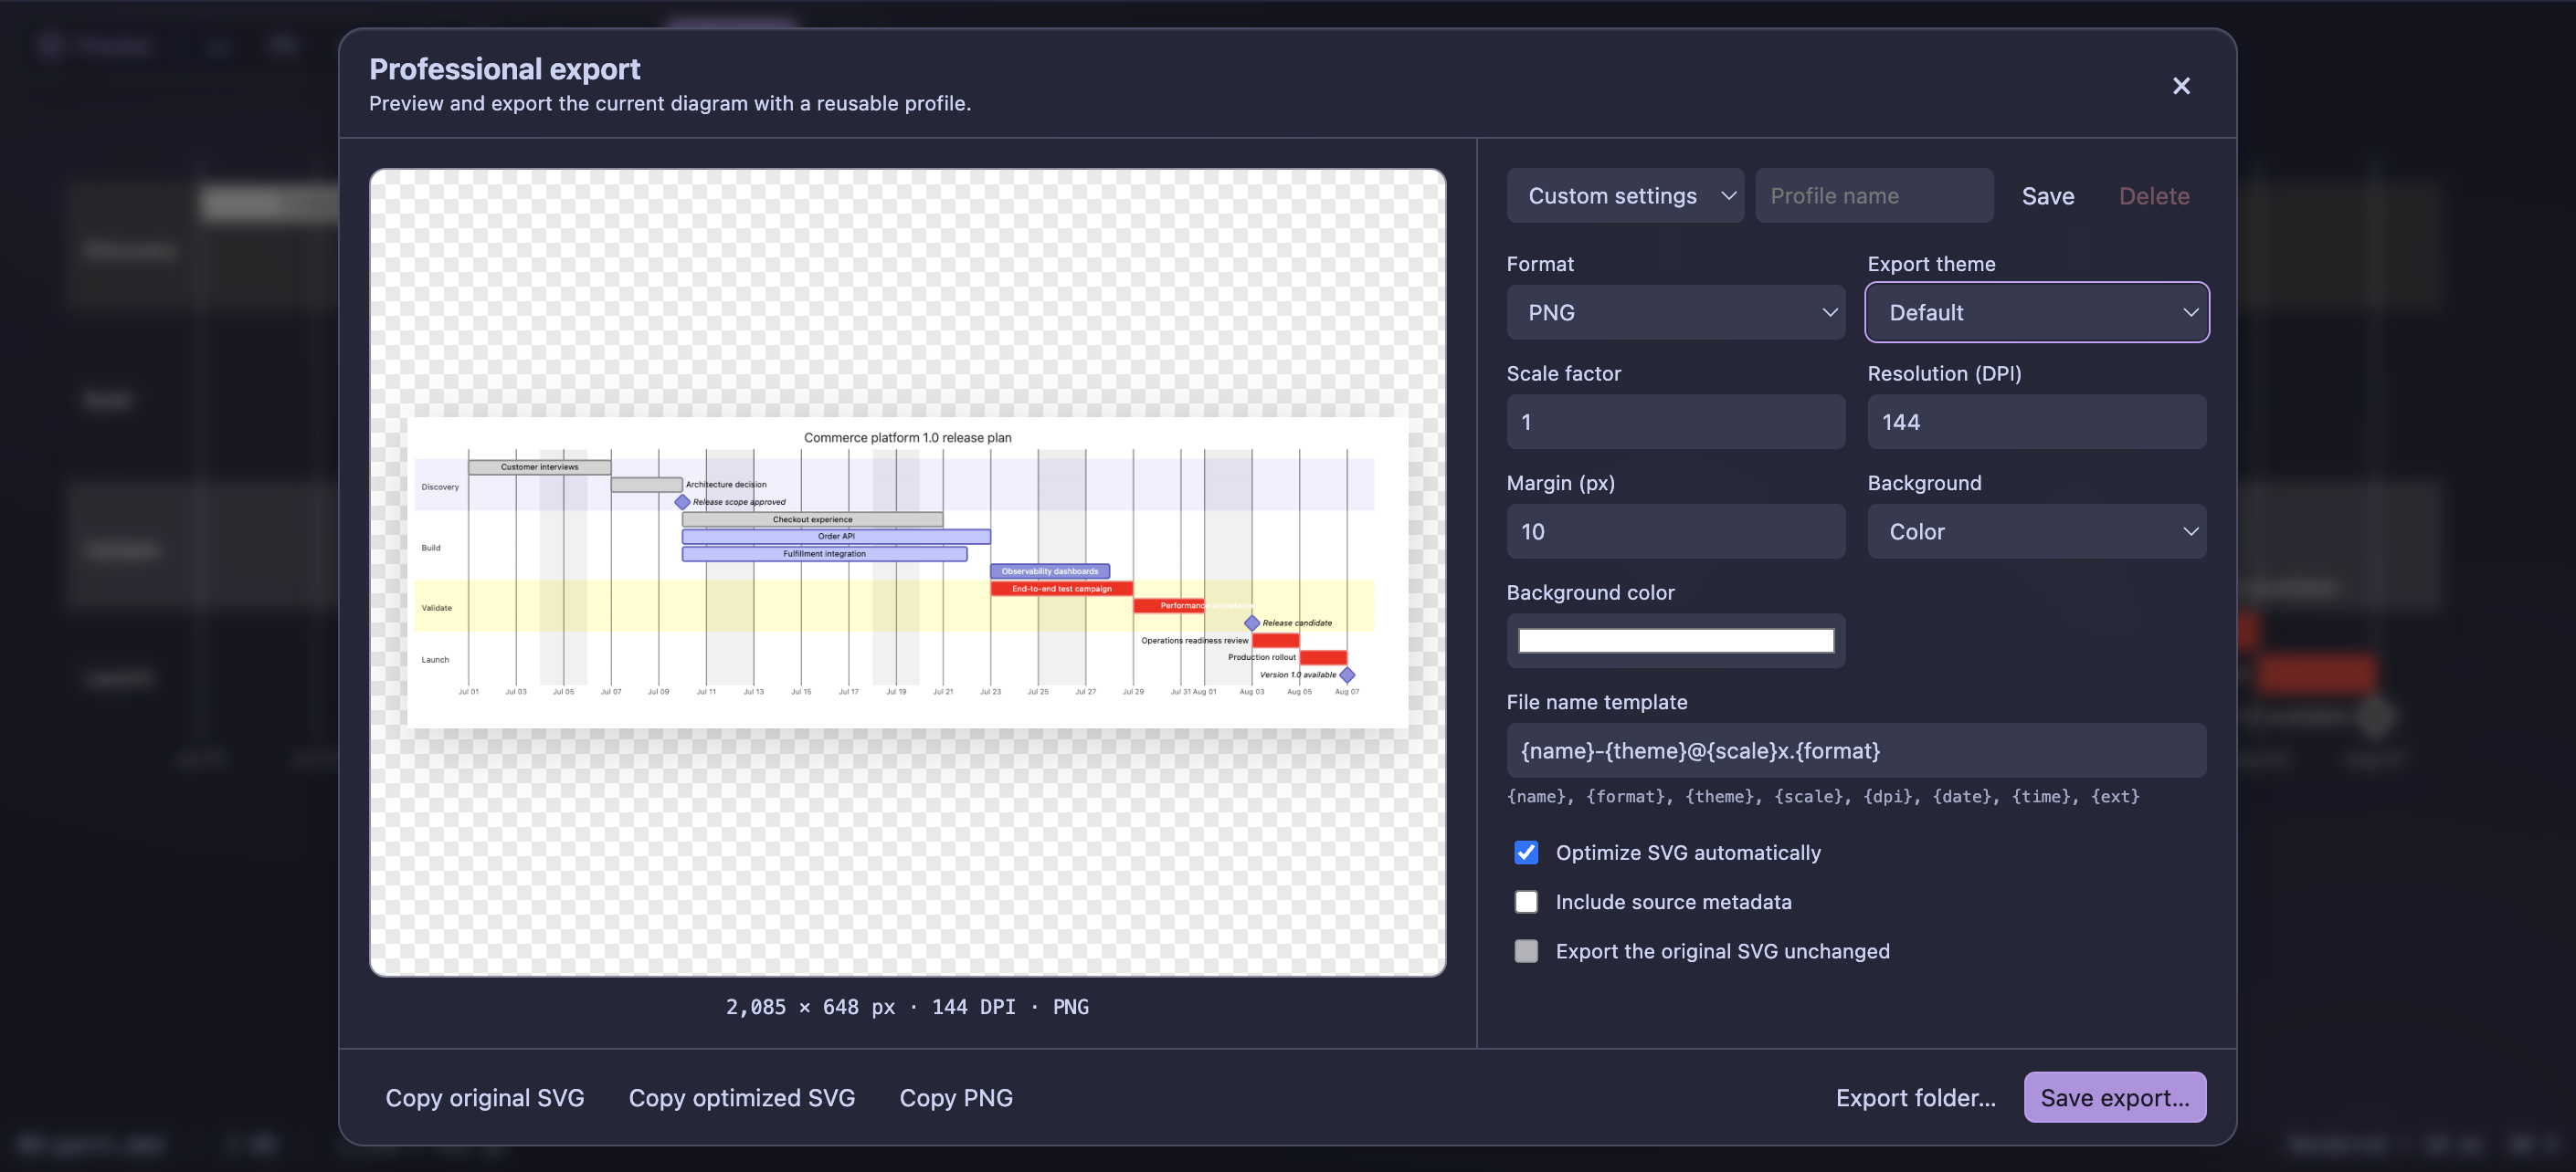Viewport: 2576px width, 1172px height.
Task: Open the Export theme dropdown showing Default
Action: click(2036, 313)
